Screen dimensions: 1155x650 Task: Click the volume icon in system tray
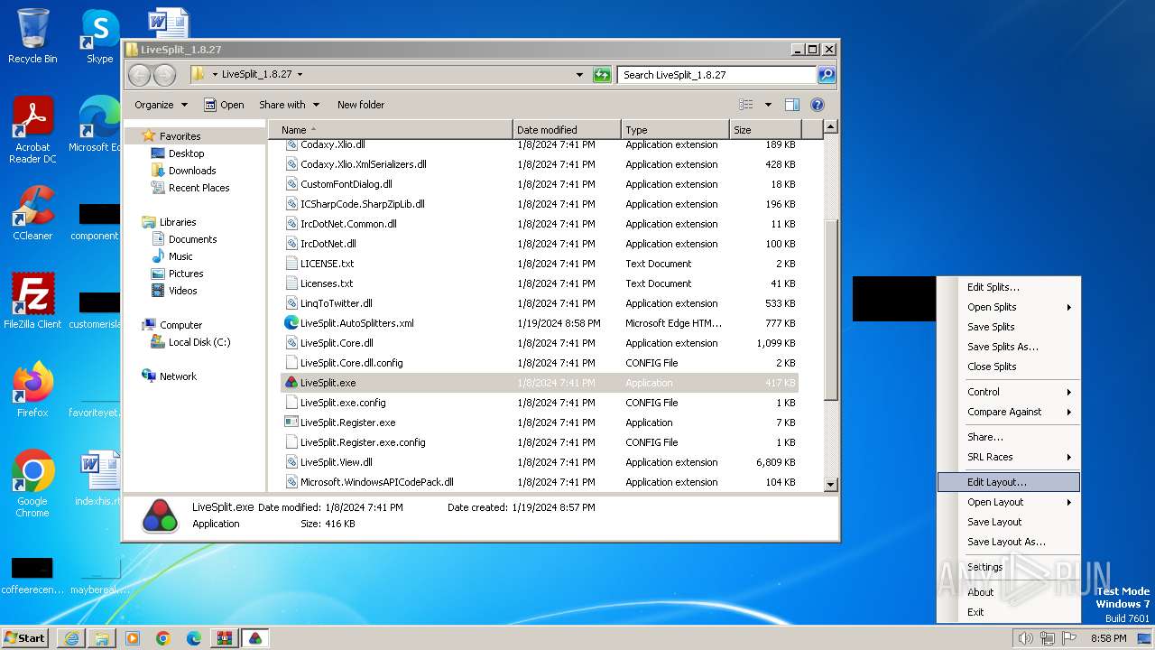click(1025, 638)
